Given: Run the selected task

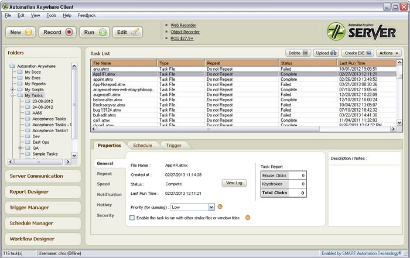Looking at the screenshot, I should tap(94, 32).
